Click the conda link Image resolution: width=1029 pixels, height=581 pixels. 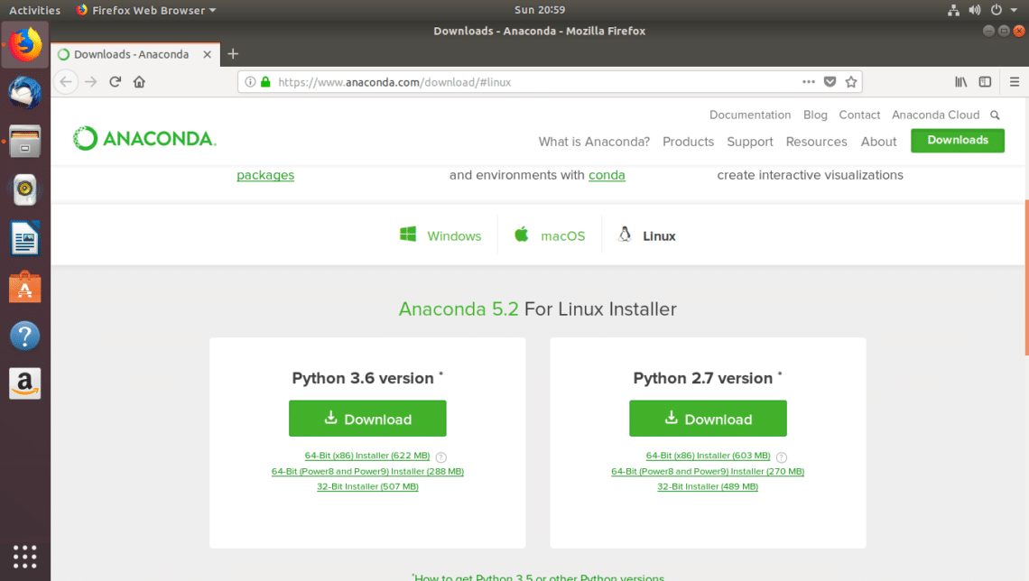tap(607, 175)
